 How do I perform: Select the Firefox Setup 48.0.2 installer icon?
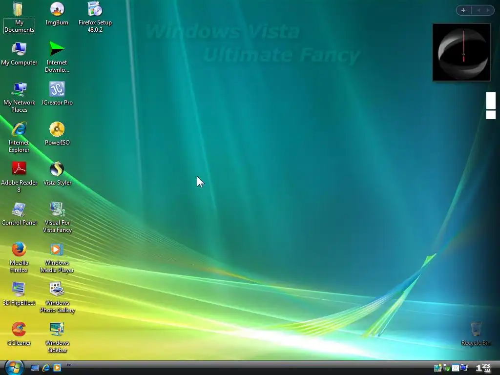(95, 17)
